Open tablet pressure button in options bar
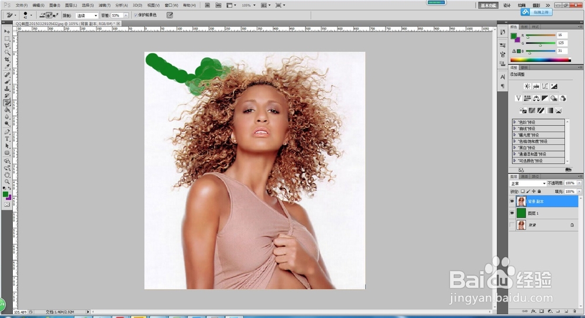This screenshot has width=585, height=318. pyautogui.click(x=170, y=15)
